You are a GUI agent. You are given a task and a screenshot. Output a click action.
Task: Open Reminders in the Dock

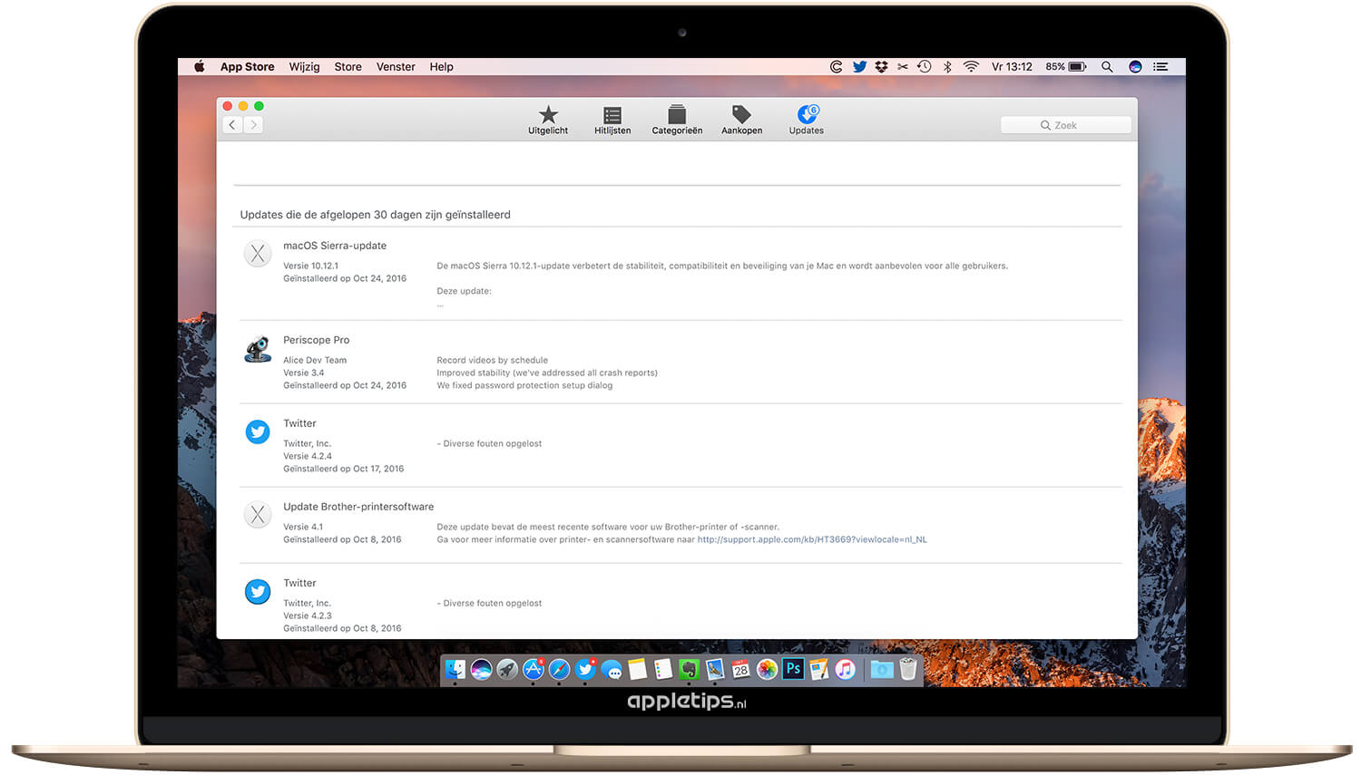click(x=663, y=669)
